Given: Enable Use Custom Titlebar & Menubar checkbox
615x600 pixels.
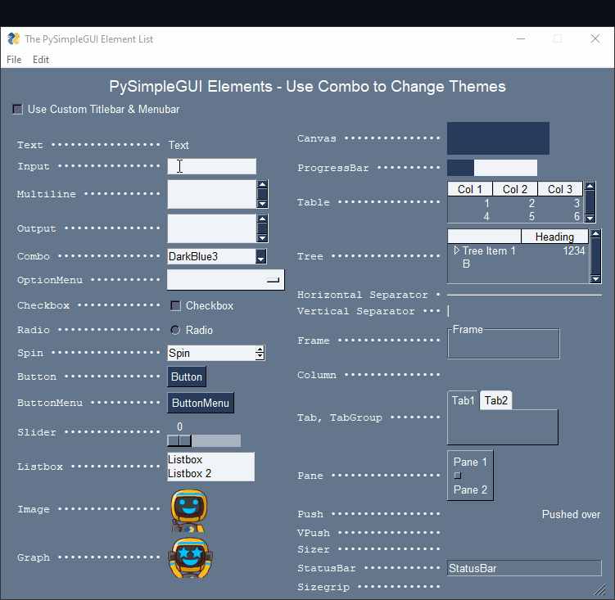Looking at the screenshot, I should [x=18, y=110].
